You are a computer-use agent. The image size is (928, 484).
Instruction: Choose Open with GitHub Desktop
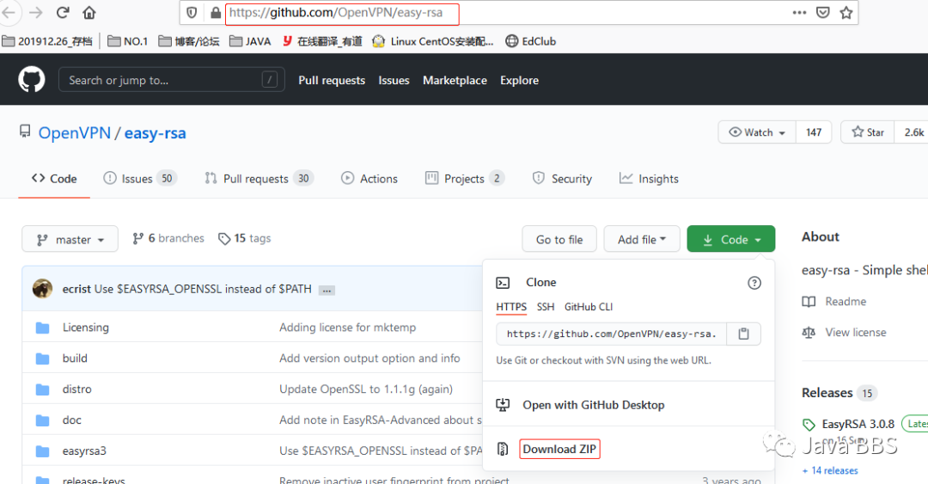pyautogui.click(x=593, y=405)
